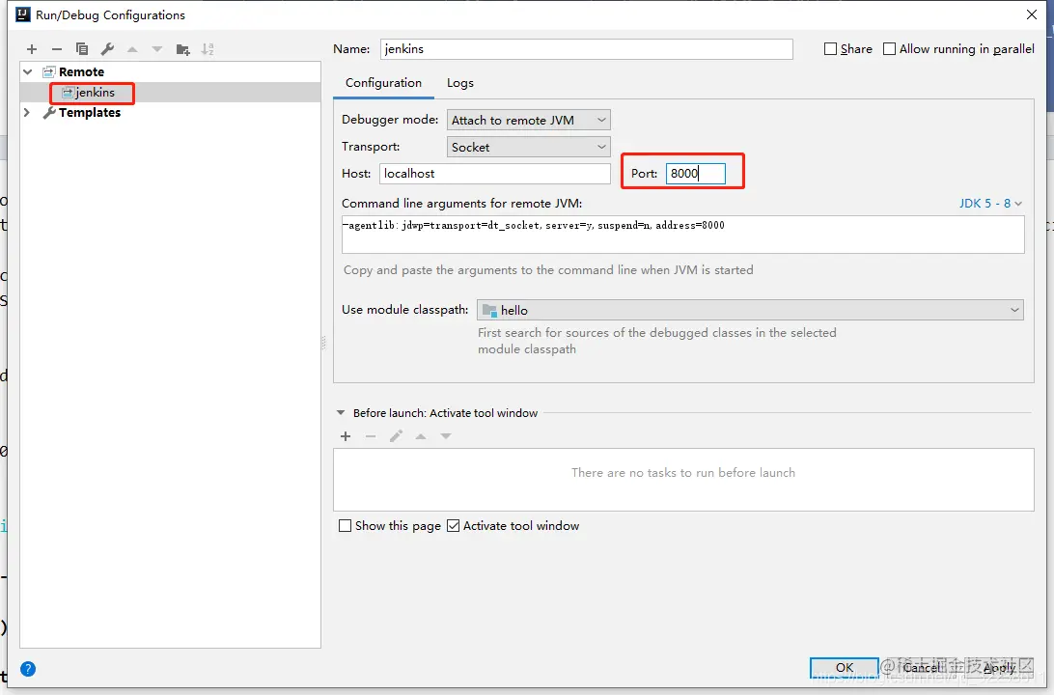Screen dimensions: 1054x695
Task: Remove the before launch task
Action: [x=371, y=436]
